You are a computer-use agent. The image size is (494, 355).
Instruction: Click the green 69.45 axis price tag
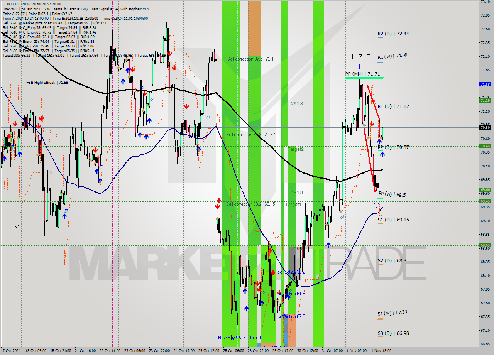click(x=485, y=201)
